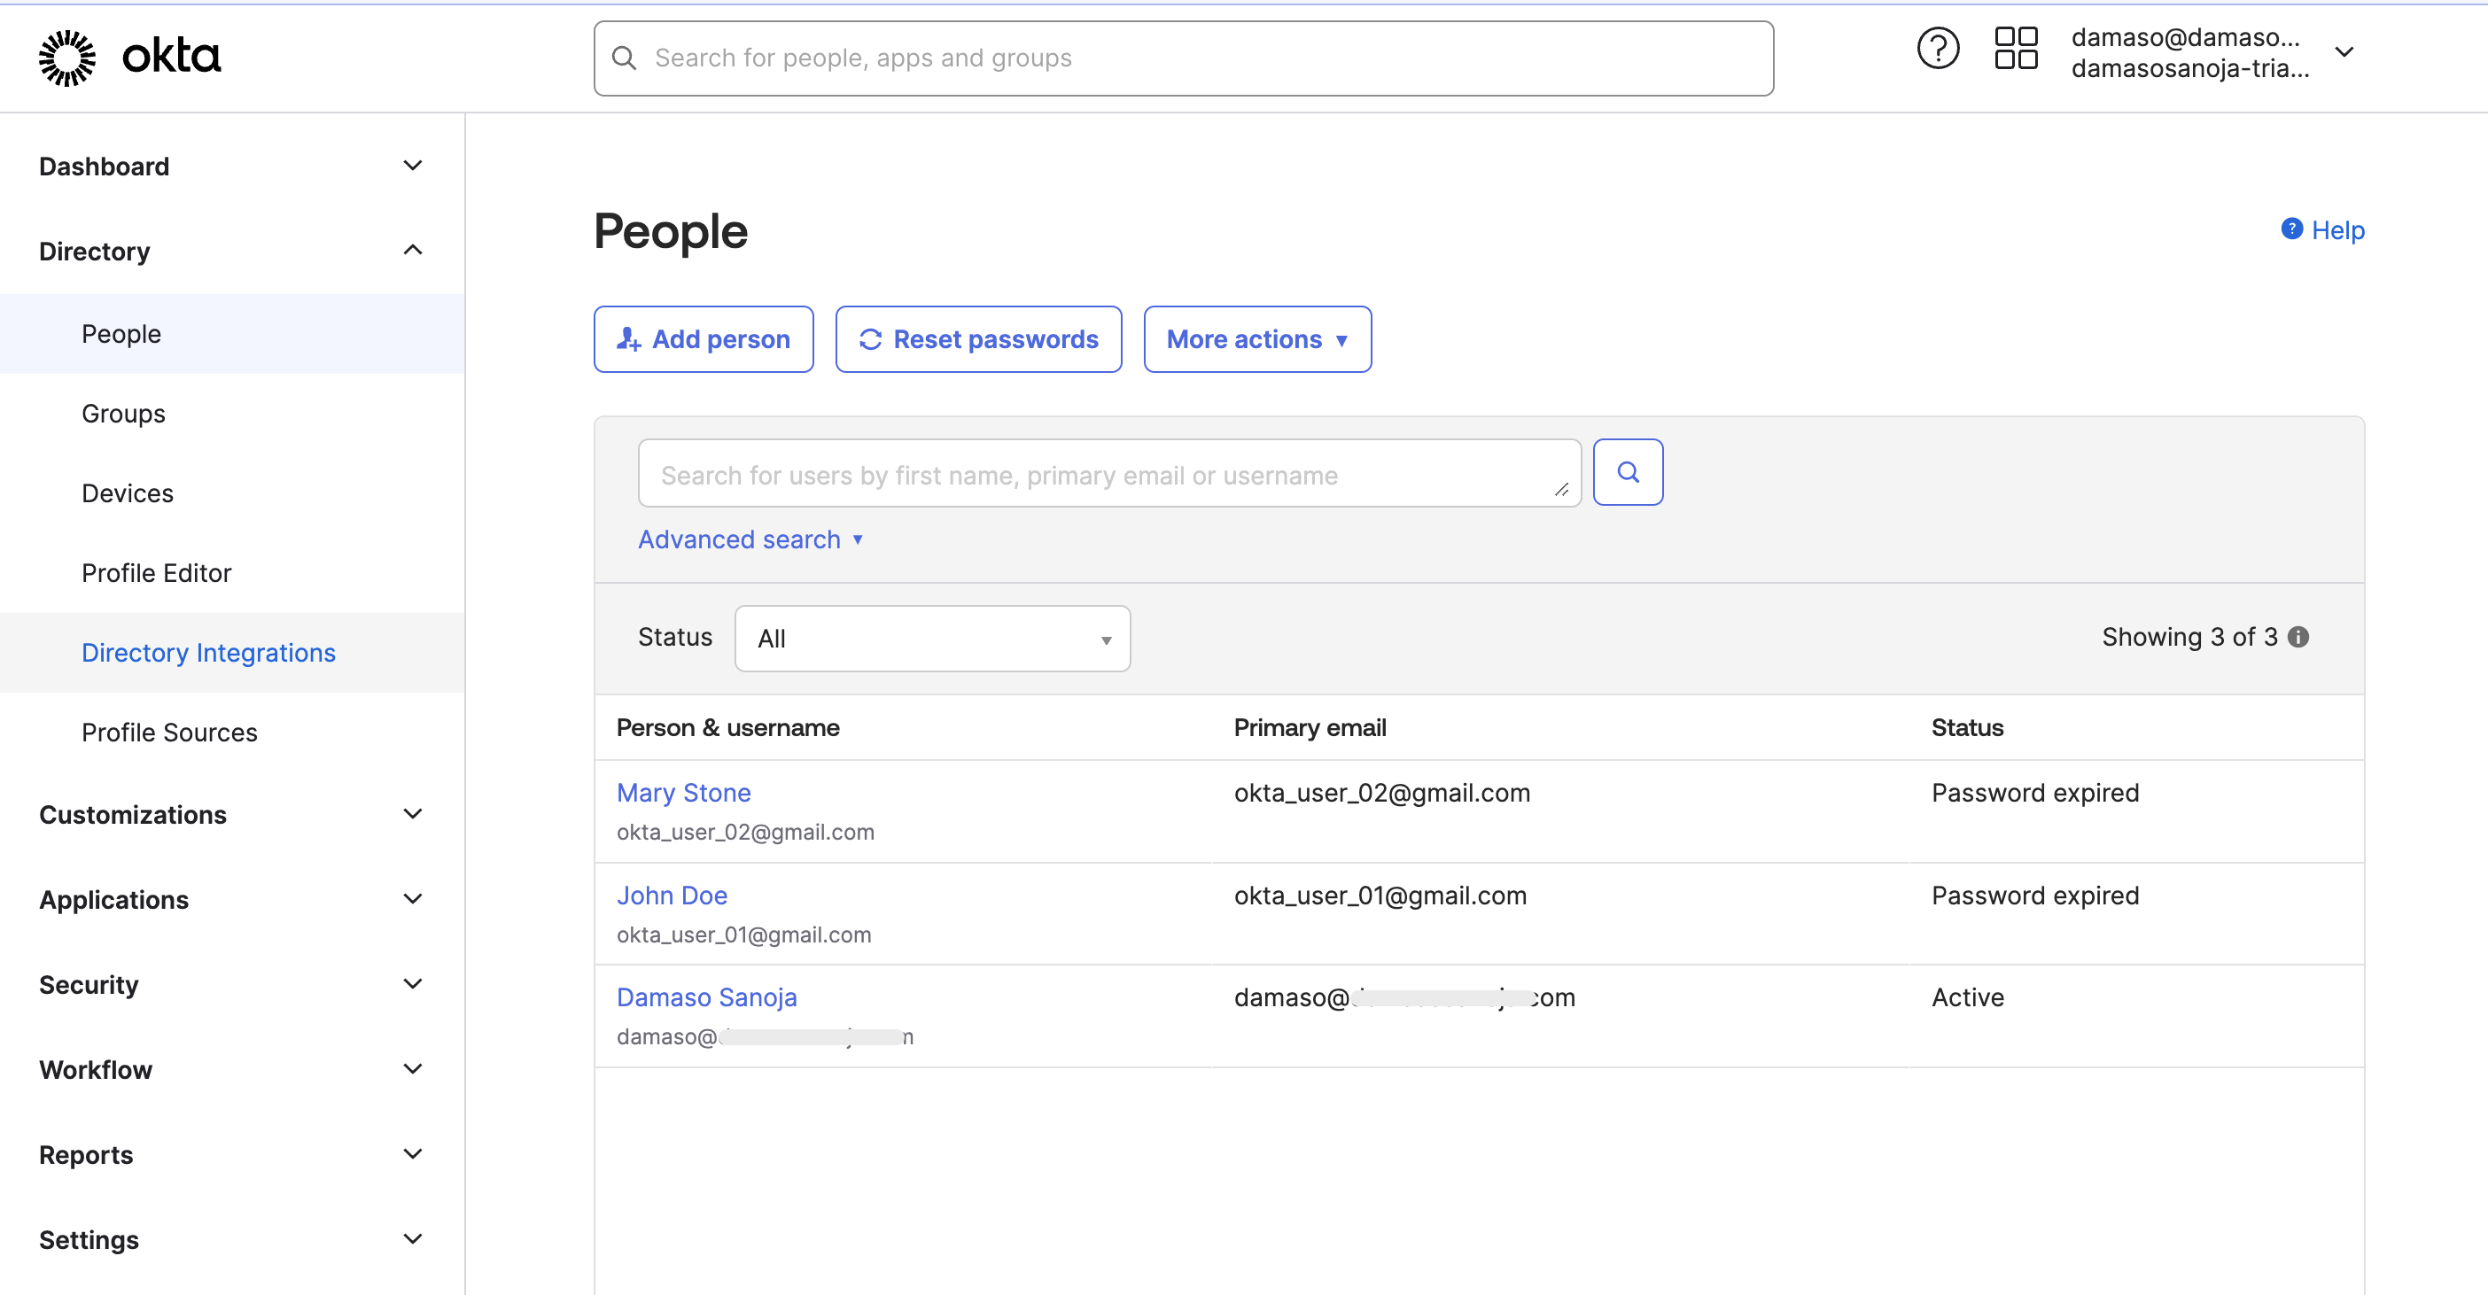2488x1295 pixels.
Task: Click the Add person button
Action: (x=704, y=339)
